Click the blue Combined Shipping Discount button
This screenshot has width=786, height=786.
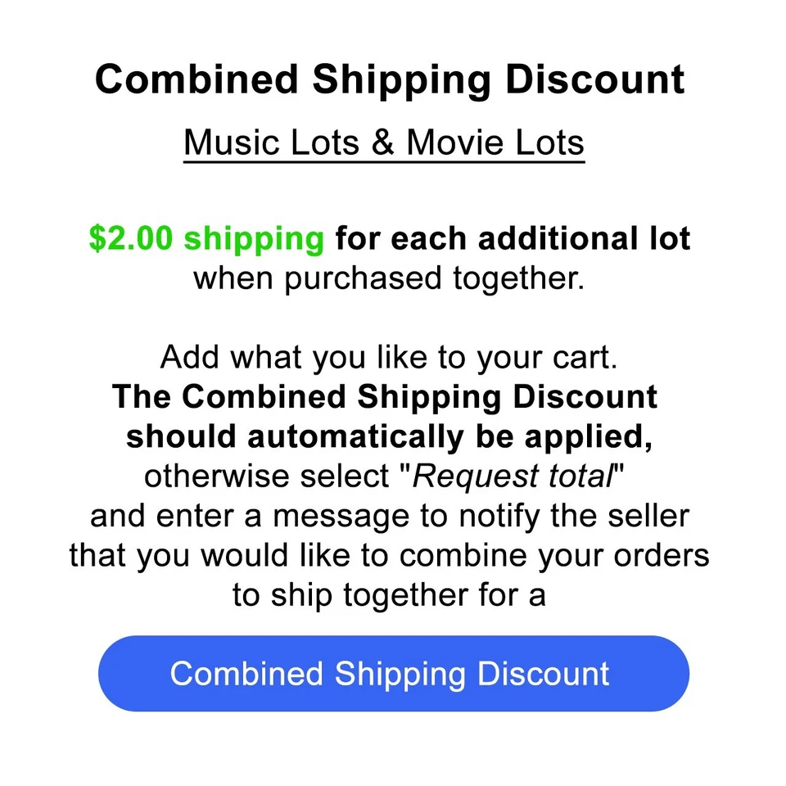click(x=393, y=673)
